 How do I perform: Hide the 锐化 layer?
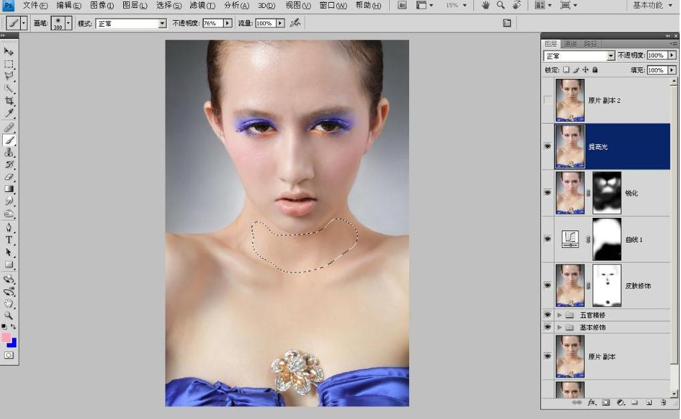pos(548,193)
